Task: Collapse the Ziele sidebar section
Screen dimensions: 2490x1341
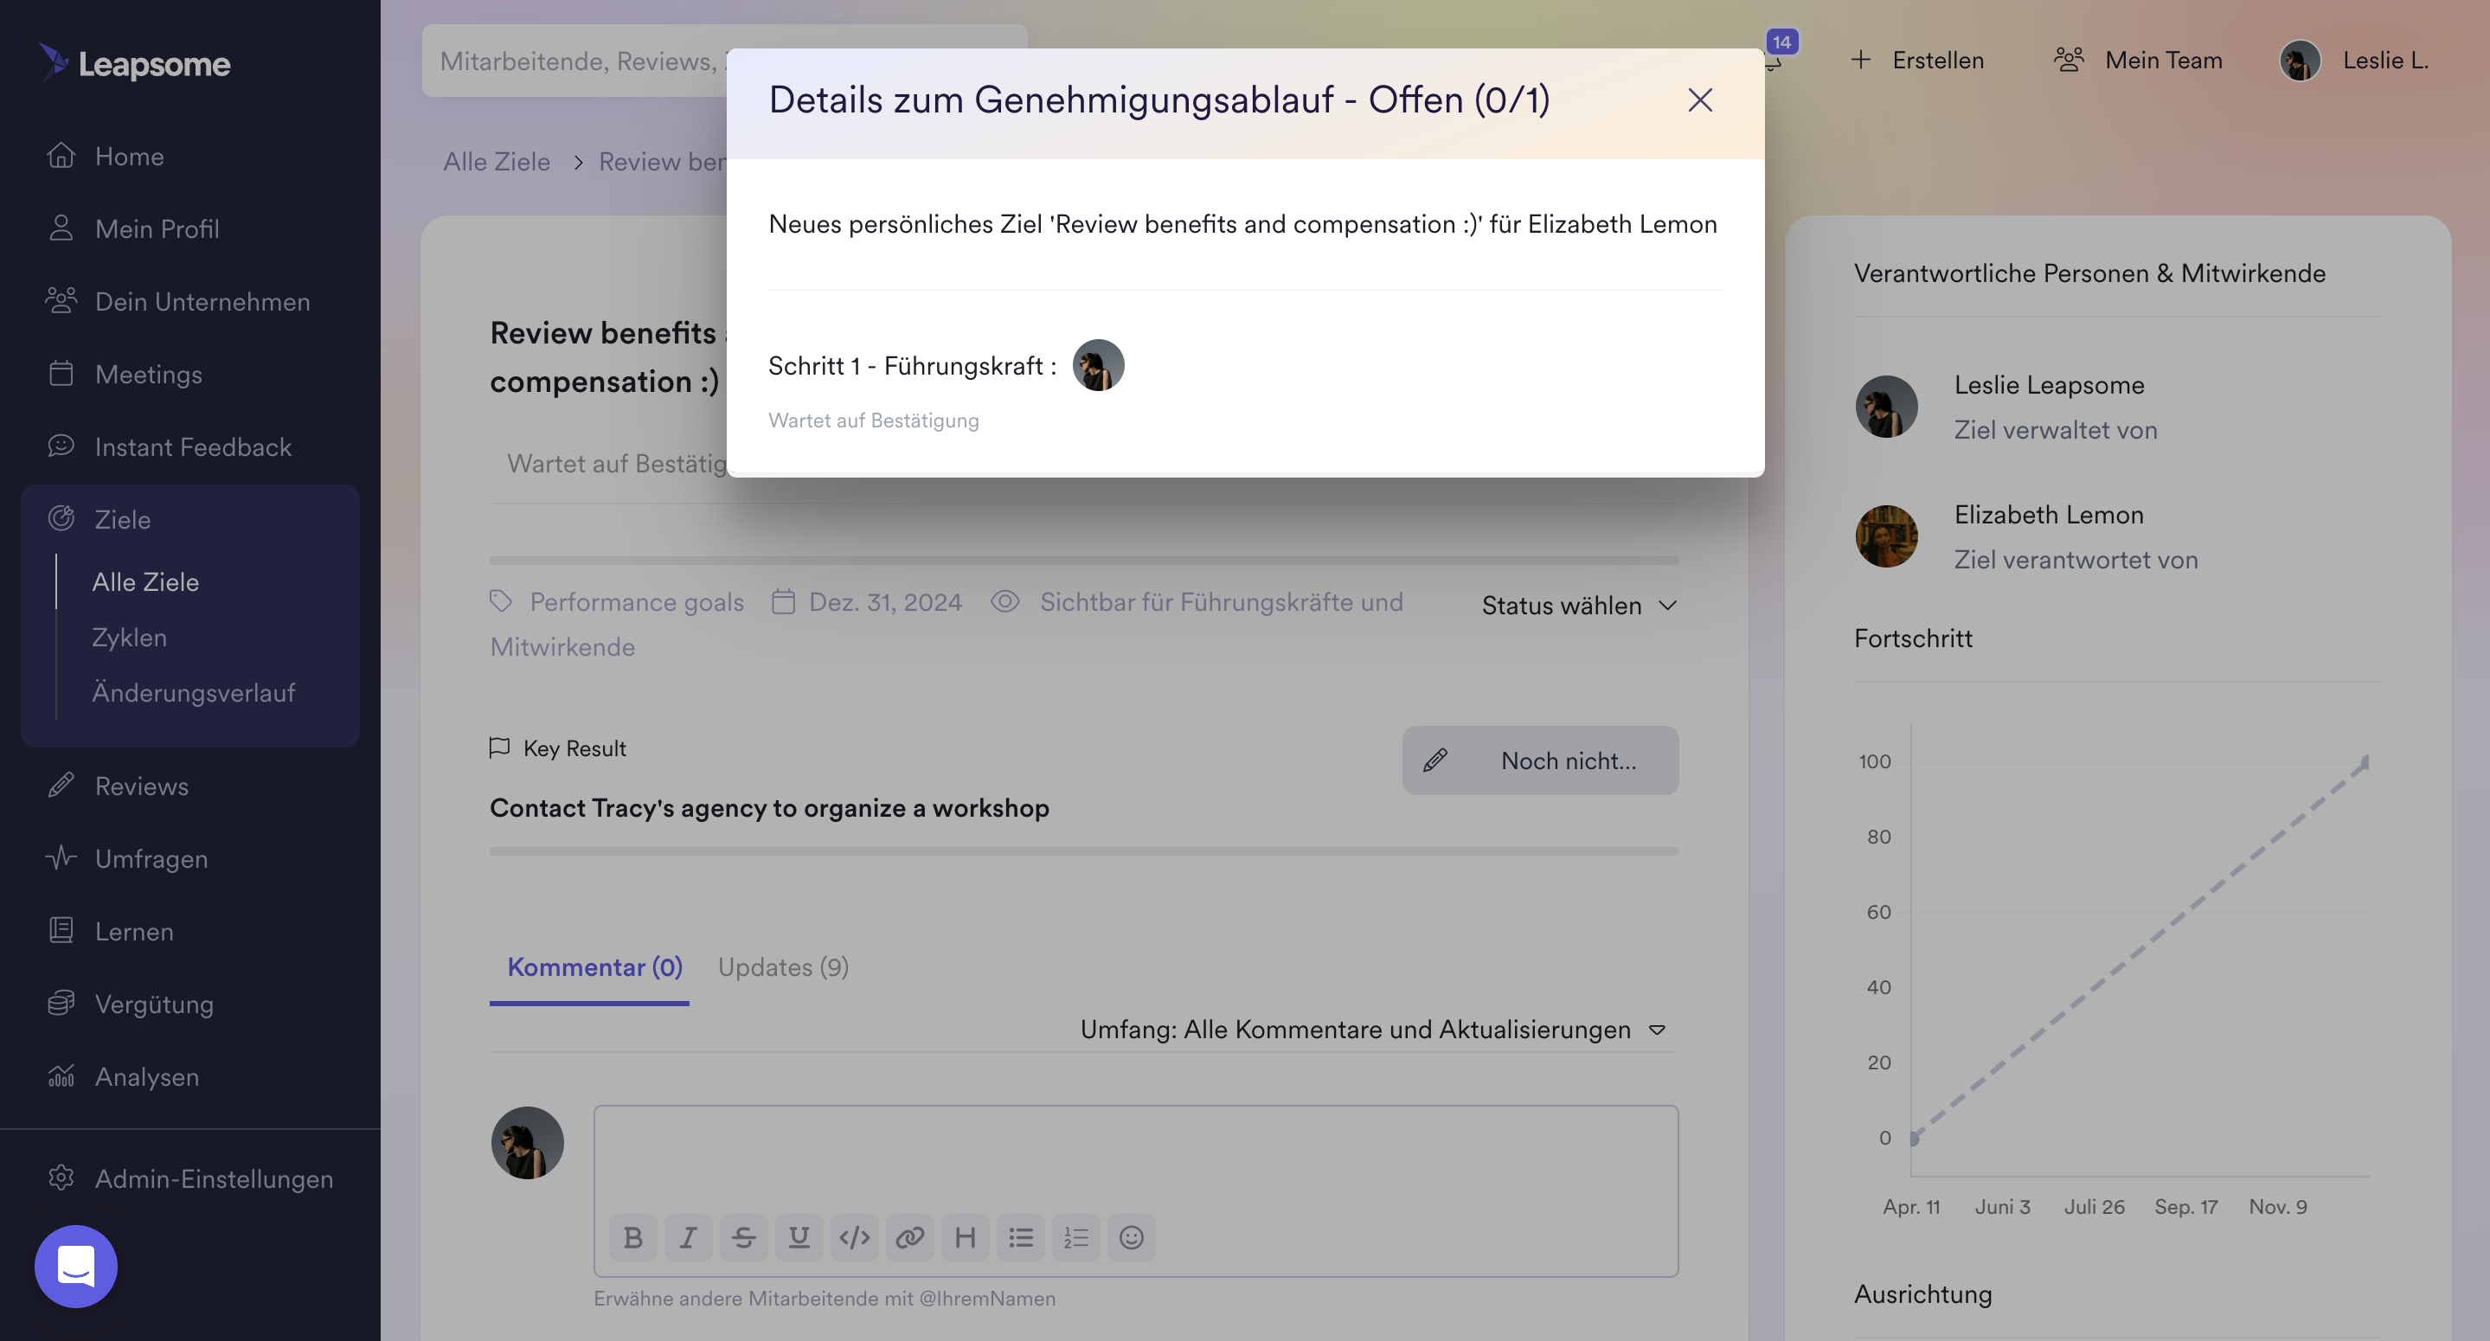Action: [123, 519]
